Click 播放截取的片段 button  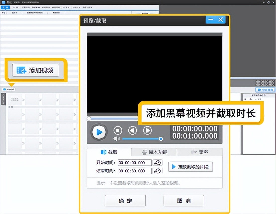[190, 167]
